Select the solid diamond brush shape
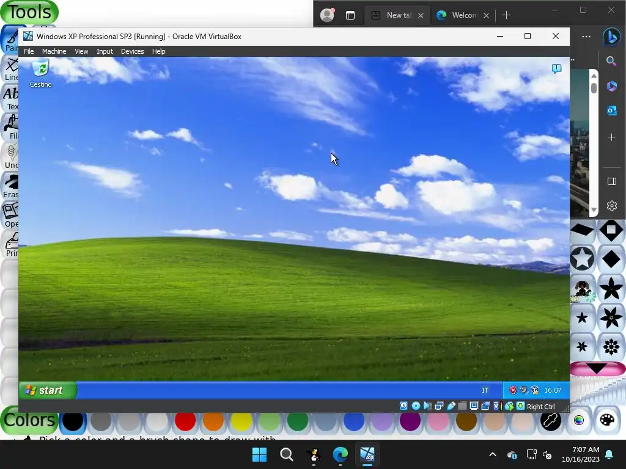626x469 pixels. click(611, 259)
